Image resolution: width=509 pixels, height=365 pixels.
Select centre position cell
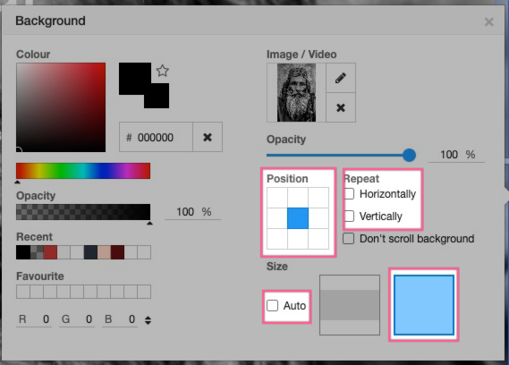[x=298, y=218]
